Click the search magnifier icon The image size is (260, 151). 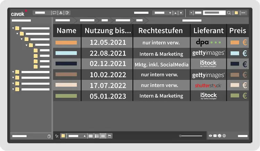[229, 13]
